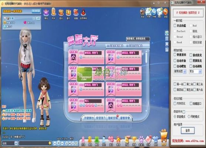Click the red banner button at the top of the helper window

[x=188, y=13]
